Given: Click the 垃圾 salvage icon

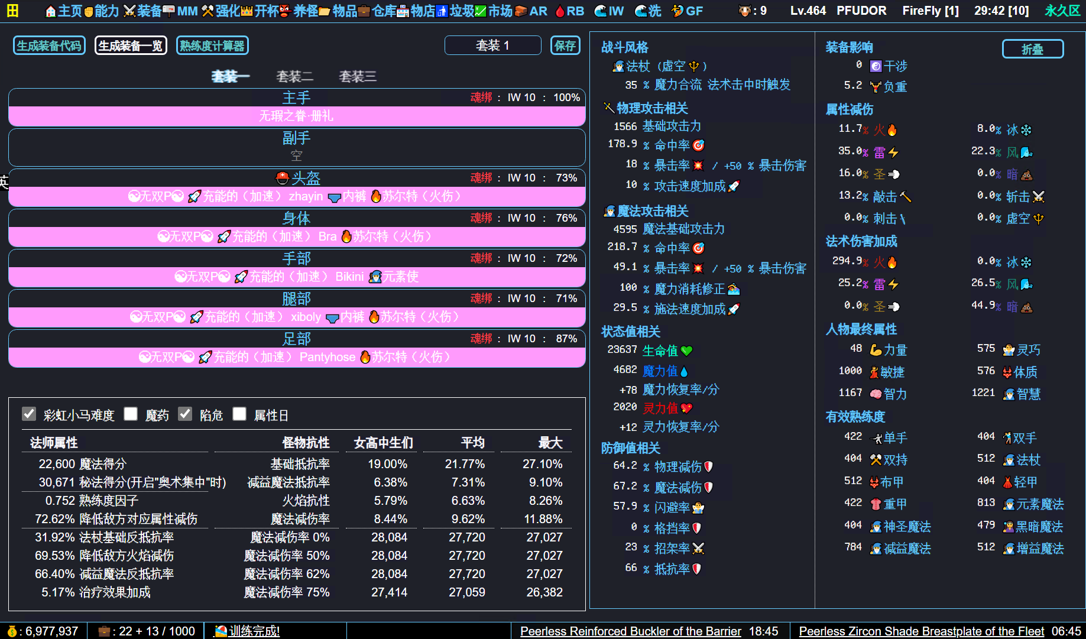Looking at the screenshot, I should [442, 11].
